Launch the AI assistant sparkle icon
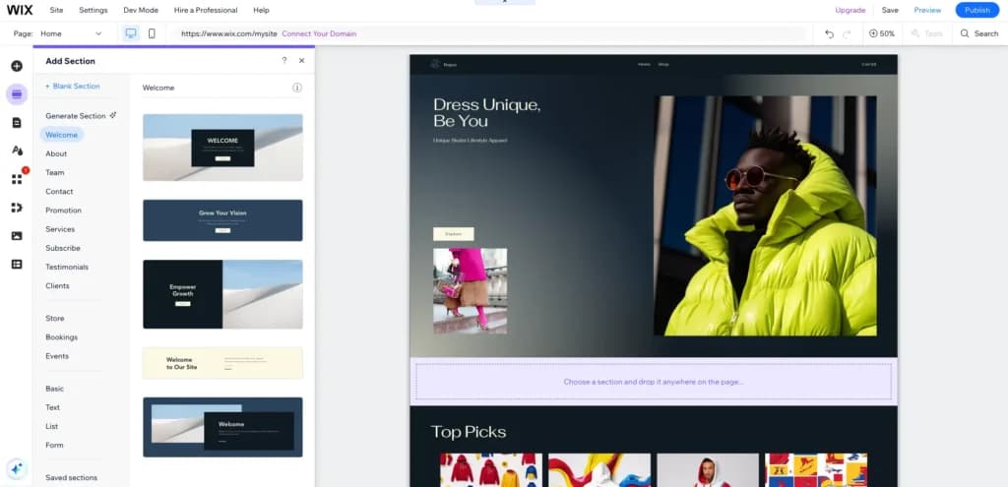 [17, 469]
